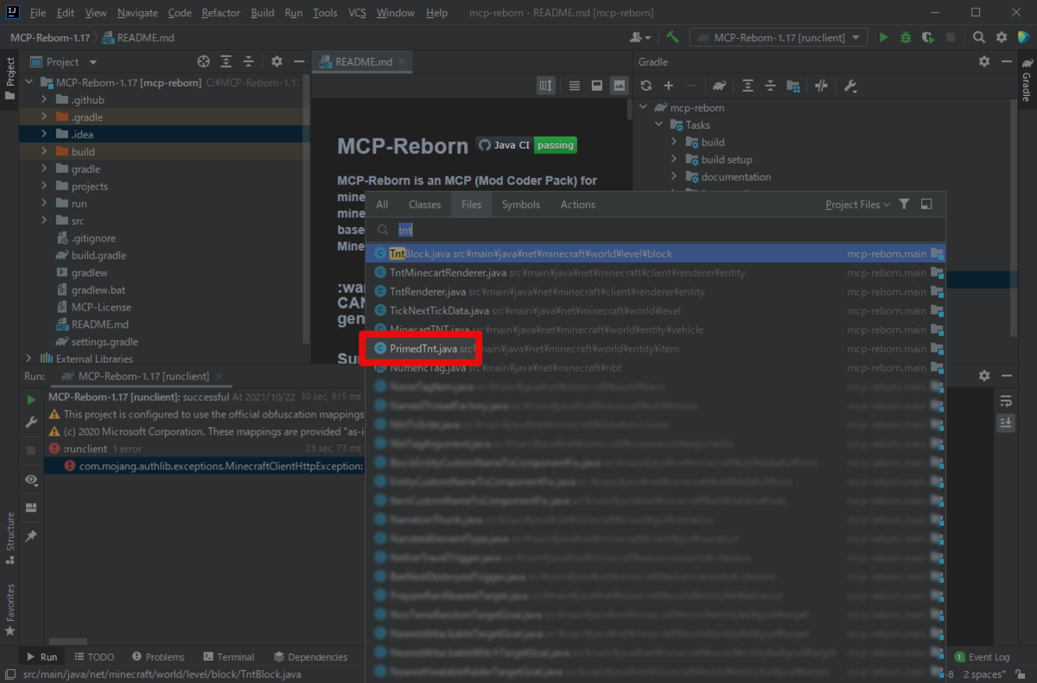Open the Project view selector dropdown
This screenshot has width=1037, height=683.
[64, 61]
